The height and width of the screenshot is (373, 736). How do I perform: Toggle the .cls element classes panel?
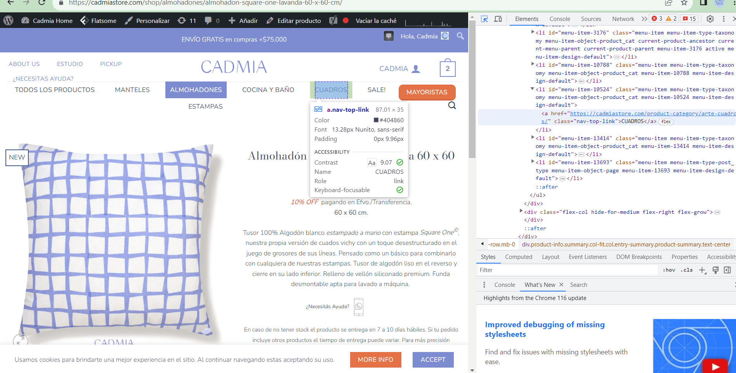pos(687,270)
